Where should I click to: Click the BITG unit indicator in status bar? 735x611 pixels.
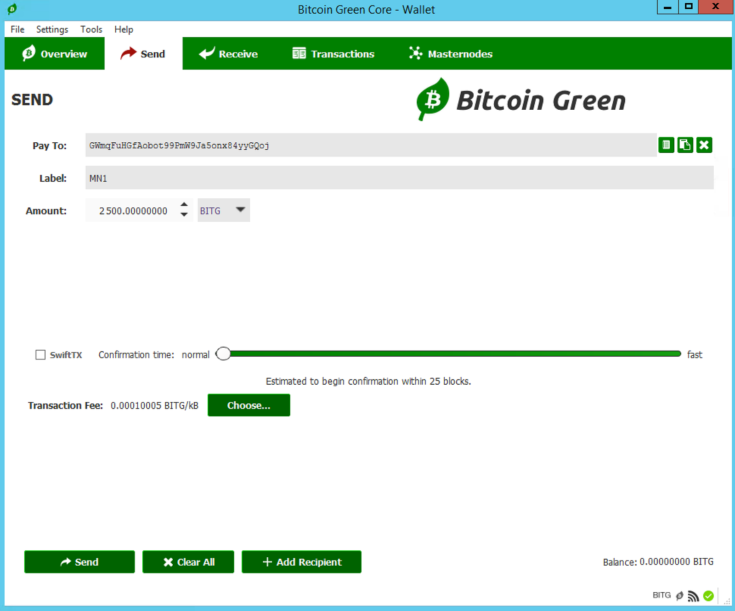[x=661, y=595]
